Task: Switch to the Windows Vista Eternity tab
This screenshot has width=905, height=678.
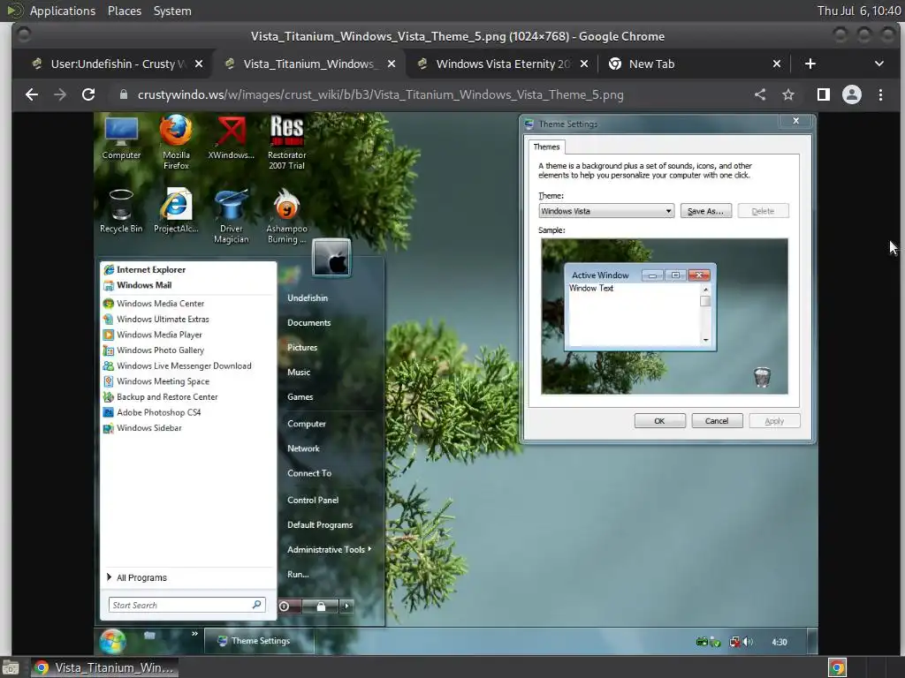Action: click(x=501, y=64)
